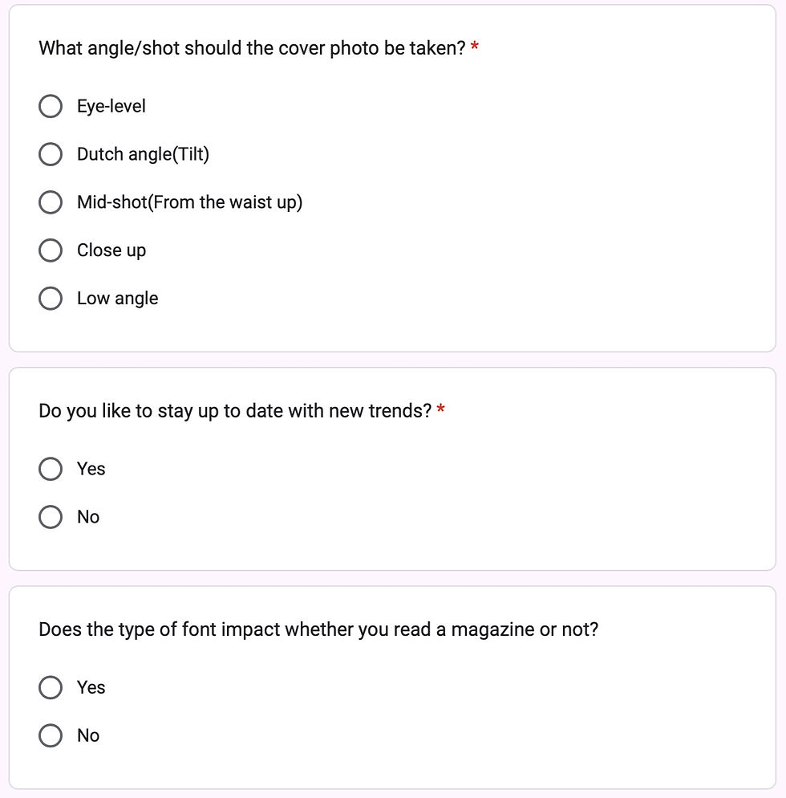Select the Close up radio circle
Viewport: 786px width, 798px height.
[x=51, y=250]
